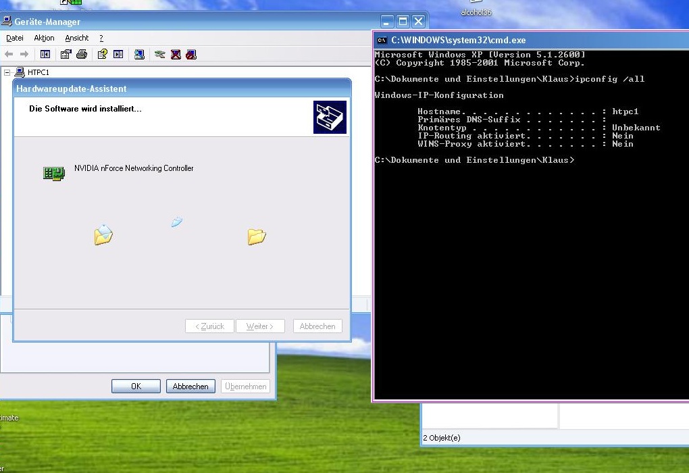Click 'Die Software wird installiert...' heading
This screenshot has width=689, height=473.
pos(85,109)
